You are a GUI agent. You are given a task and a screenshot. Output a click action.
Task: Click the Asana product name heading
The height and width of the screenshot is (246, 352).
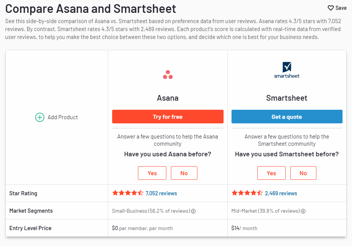[168, 98]
